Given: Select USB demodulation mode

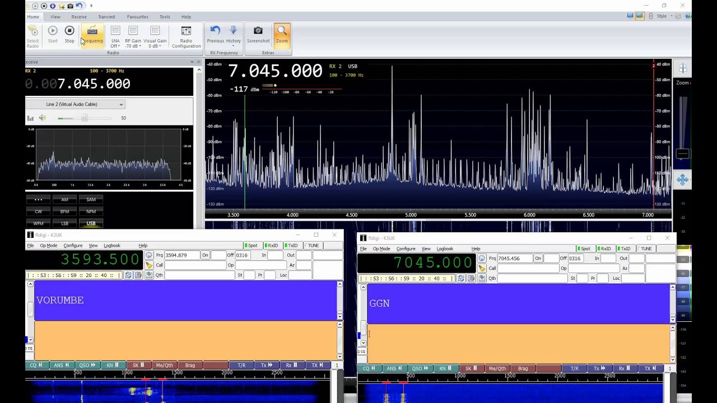Looking at the screenshot, I should [91, 223].
